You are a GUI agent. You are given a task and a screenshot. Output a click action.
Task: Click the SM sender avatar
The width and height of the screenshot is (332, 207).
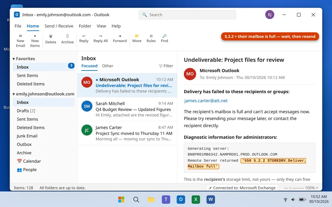[x=87, y=106]
